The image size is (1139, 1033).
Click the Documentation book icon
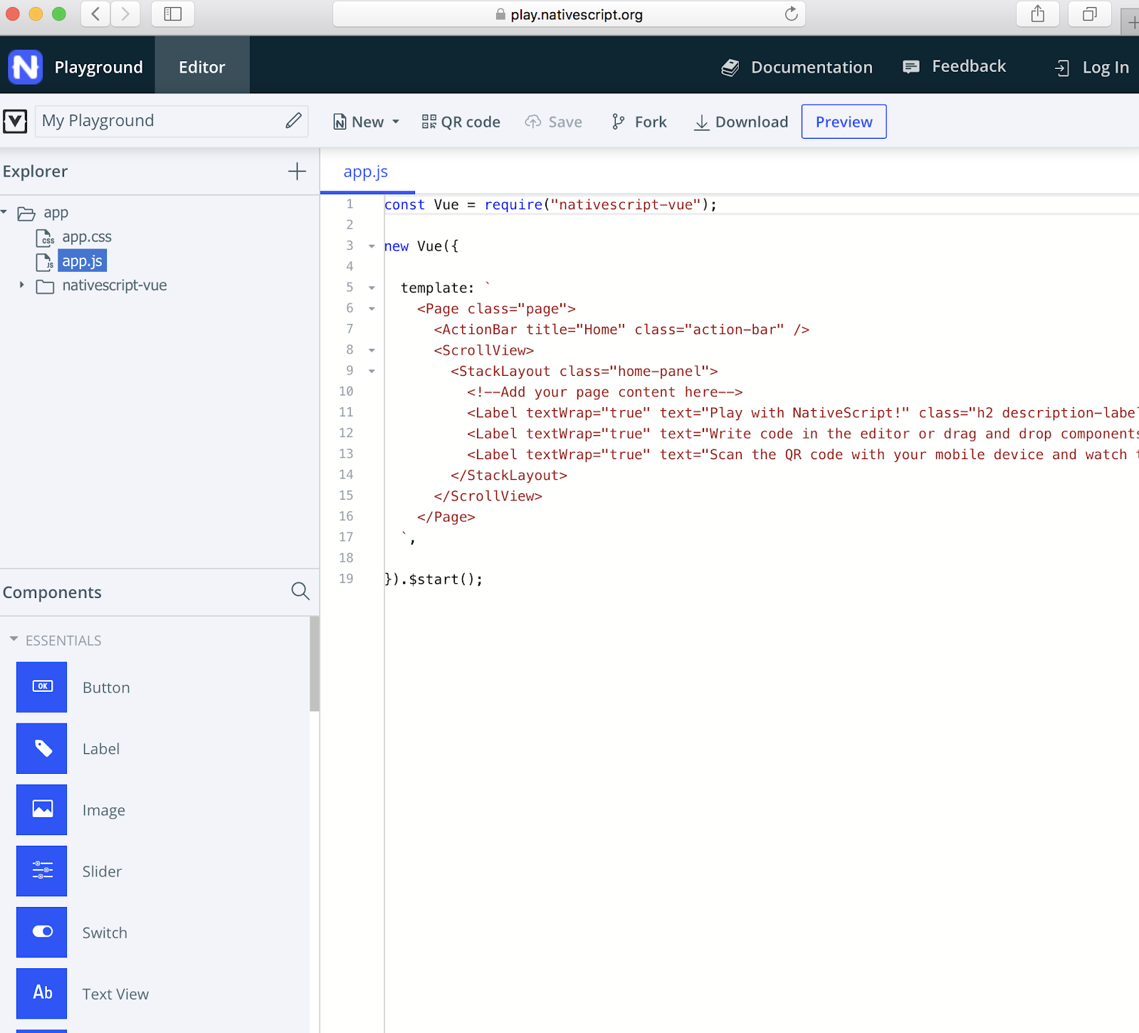pyautogui.click(x=730, y=68)
